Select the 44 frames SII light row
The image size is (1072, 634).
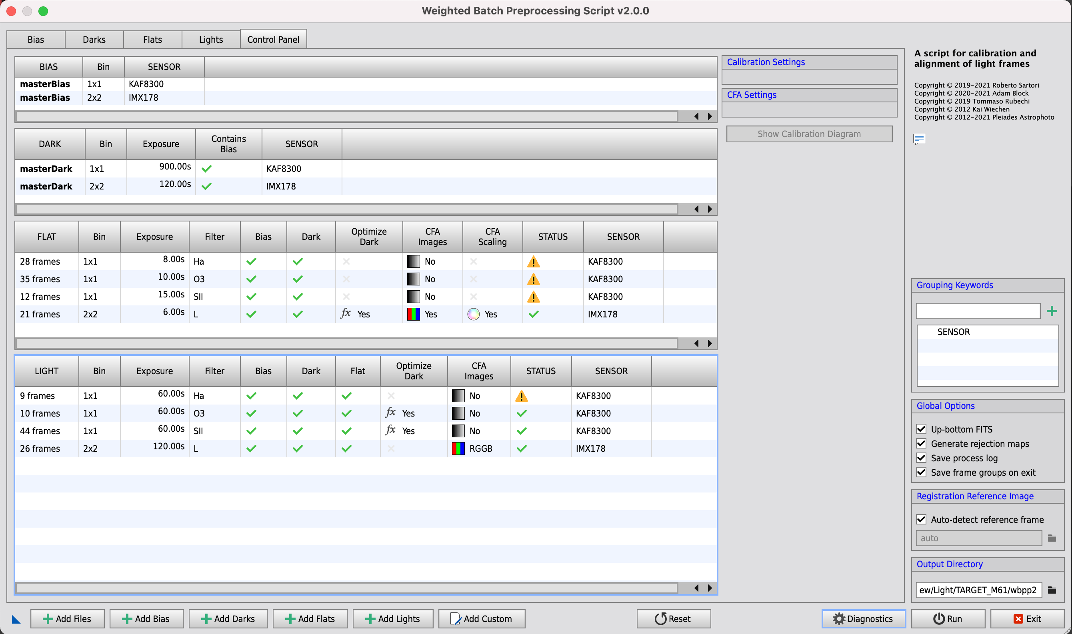coord(366,431)
